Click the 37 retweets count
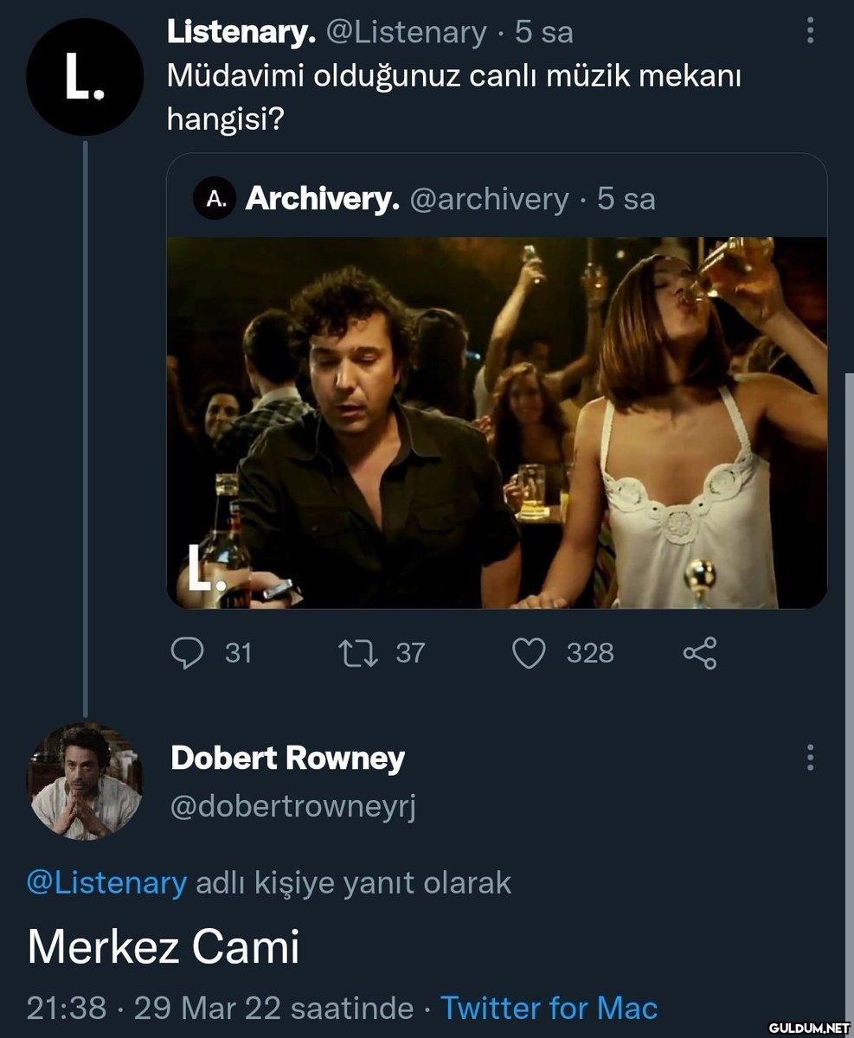This screenshot has width=854, height=1038. coord(411,653)
